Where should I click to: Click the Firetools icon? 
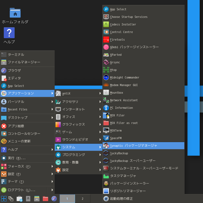click(106, 40)
